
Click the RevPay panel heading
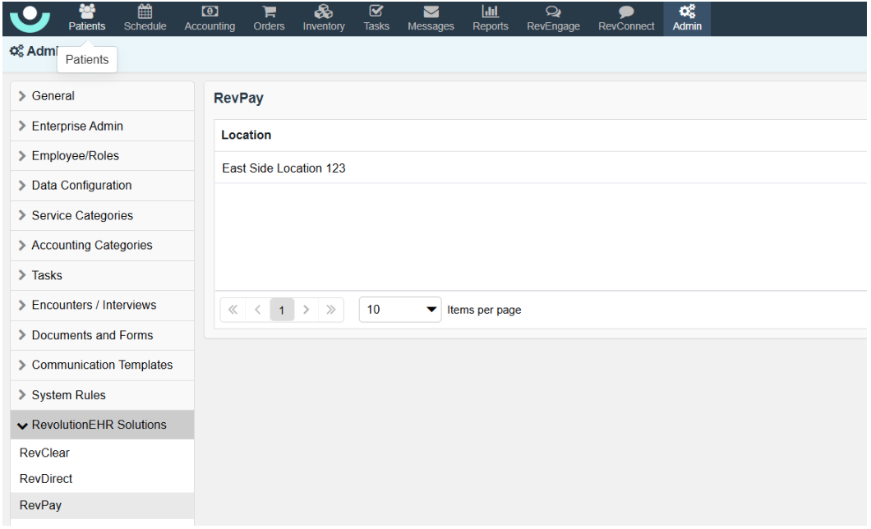pyautogui.click(x=238, y=99)
